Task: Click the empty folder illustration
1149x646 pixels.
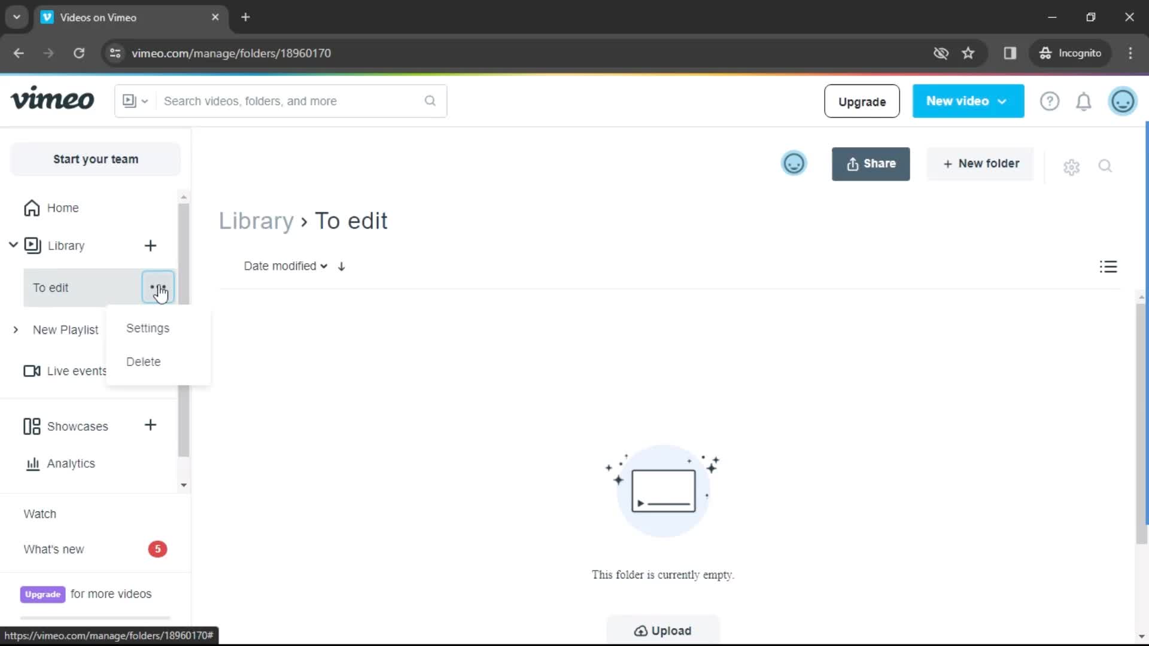Action: point(663,490)
